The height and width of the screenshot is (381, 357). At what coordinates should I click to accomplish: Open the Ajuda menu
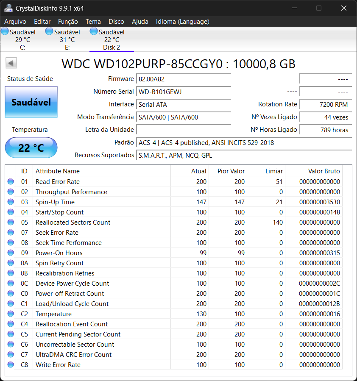click(140, 22)
